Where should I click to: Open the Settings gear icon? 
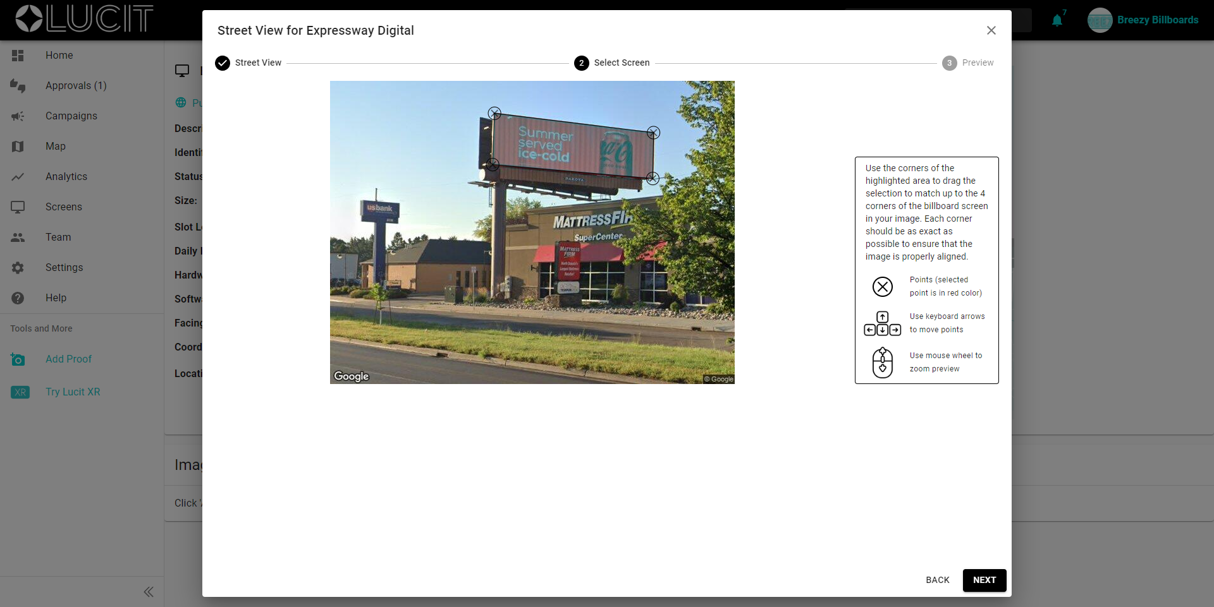18,268
